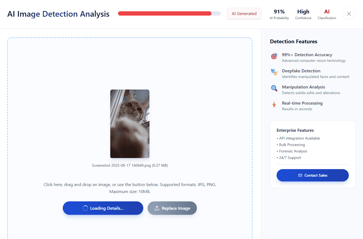Click the upload arrow icon on Replace Image
Viewport: 363px width, 239px height.
[x=157, y=208]
